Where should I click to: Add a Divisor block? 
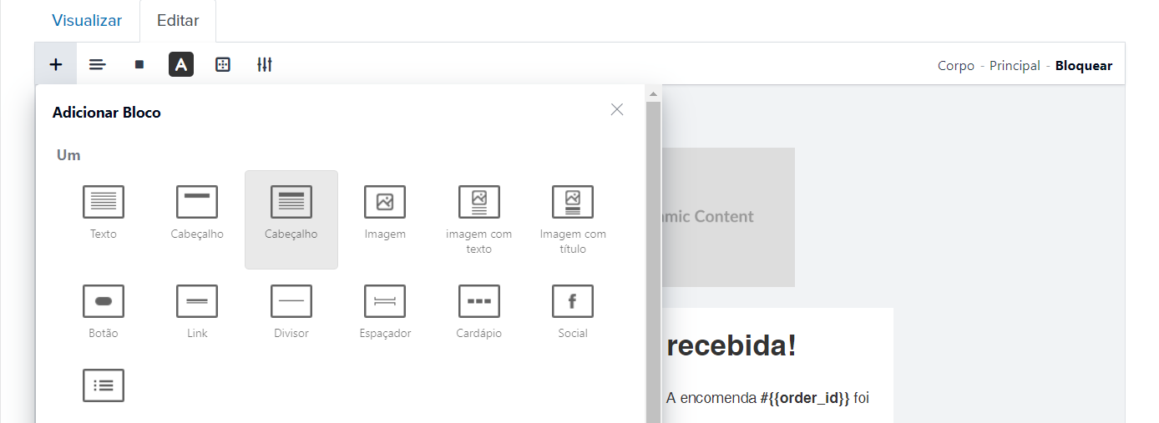(291, 311)
